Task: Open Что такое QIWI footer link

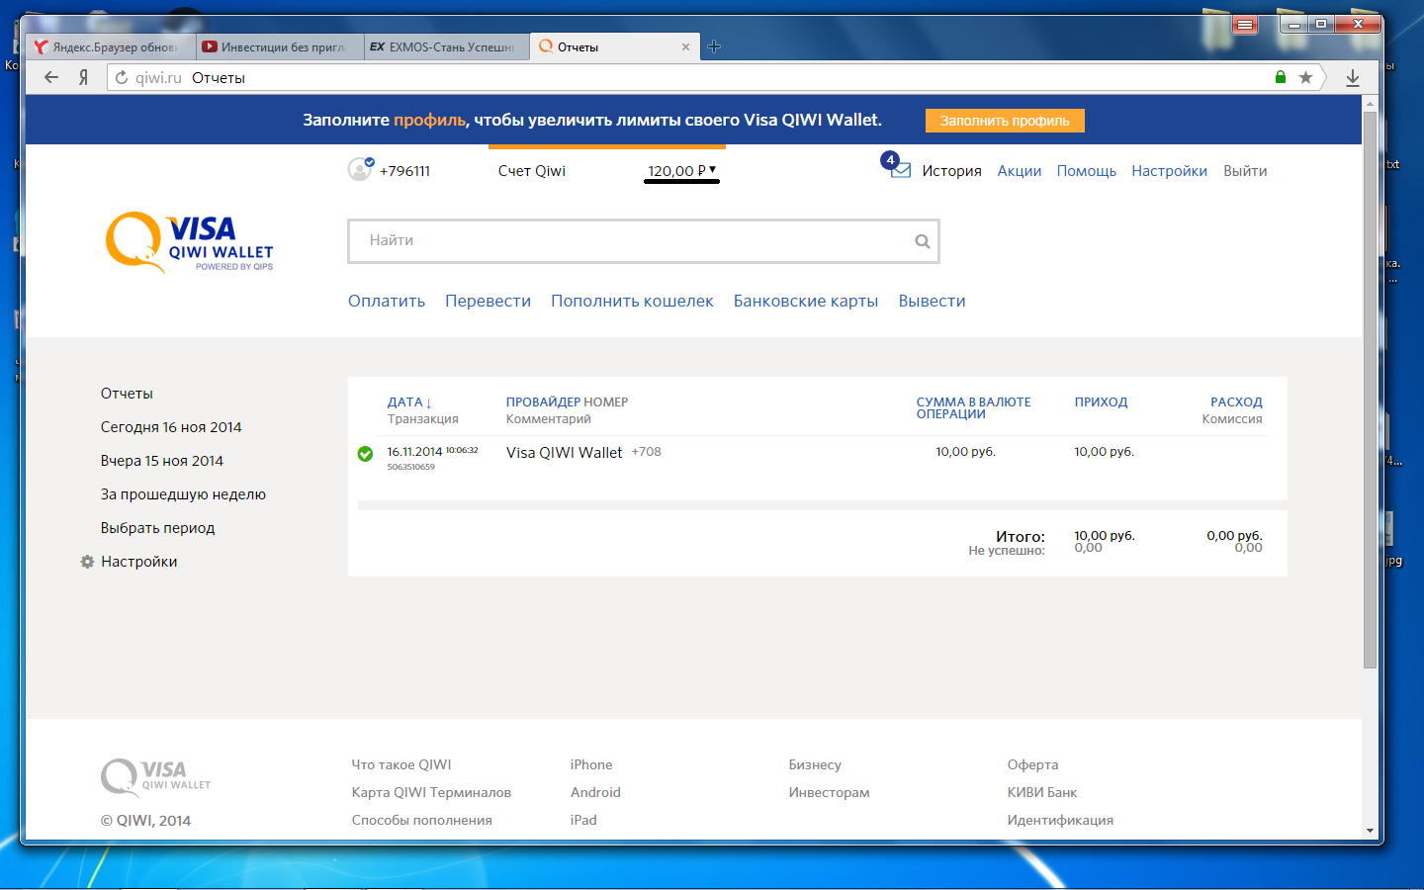Action: coord(401,764)
